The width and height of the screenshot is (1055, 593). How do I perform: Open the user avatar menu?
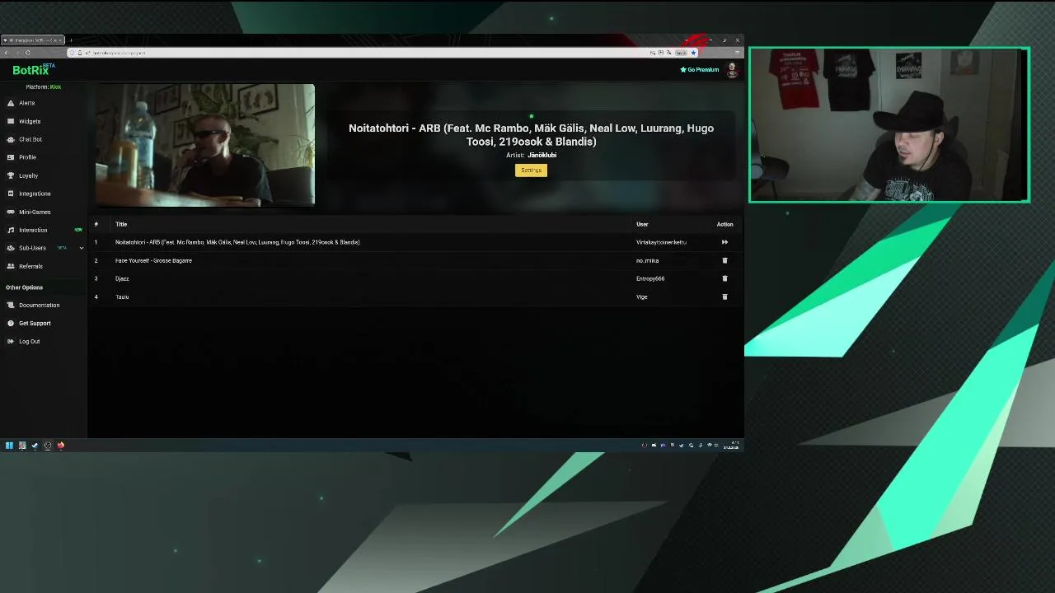(x=732, y=70)
